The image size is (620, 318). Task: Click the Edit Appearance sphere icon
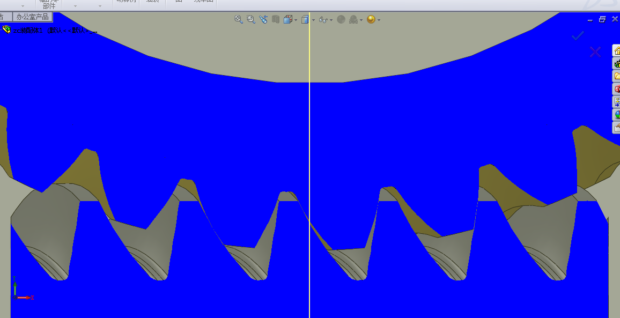tap(341, 19)
